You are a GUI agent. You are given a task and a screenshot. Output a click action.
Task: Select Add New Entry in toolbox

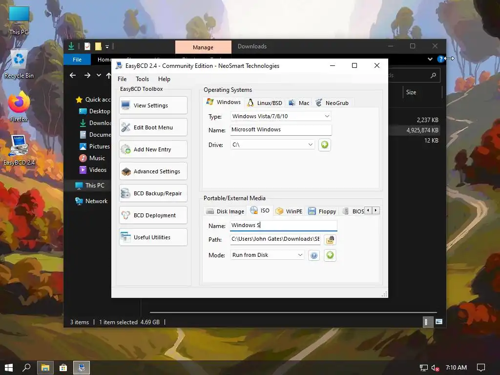coord(153,149)
